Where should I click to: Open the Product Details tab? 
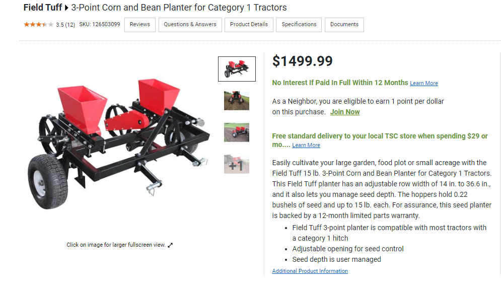[249, 25]
